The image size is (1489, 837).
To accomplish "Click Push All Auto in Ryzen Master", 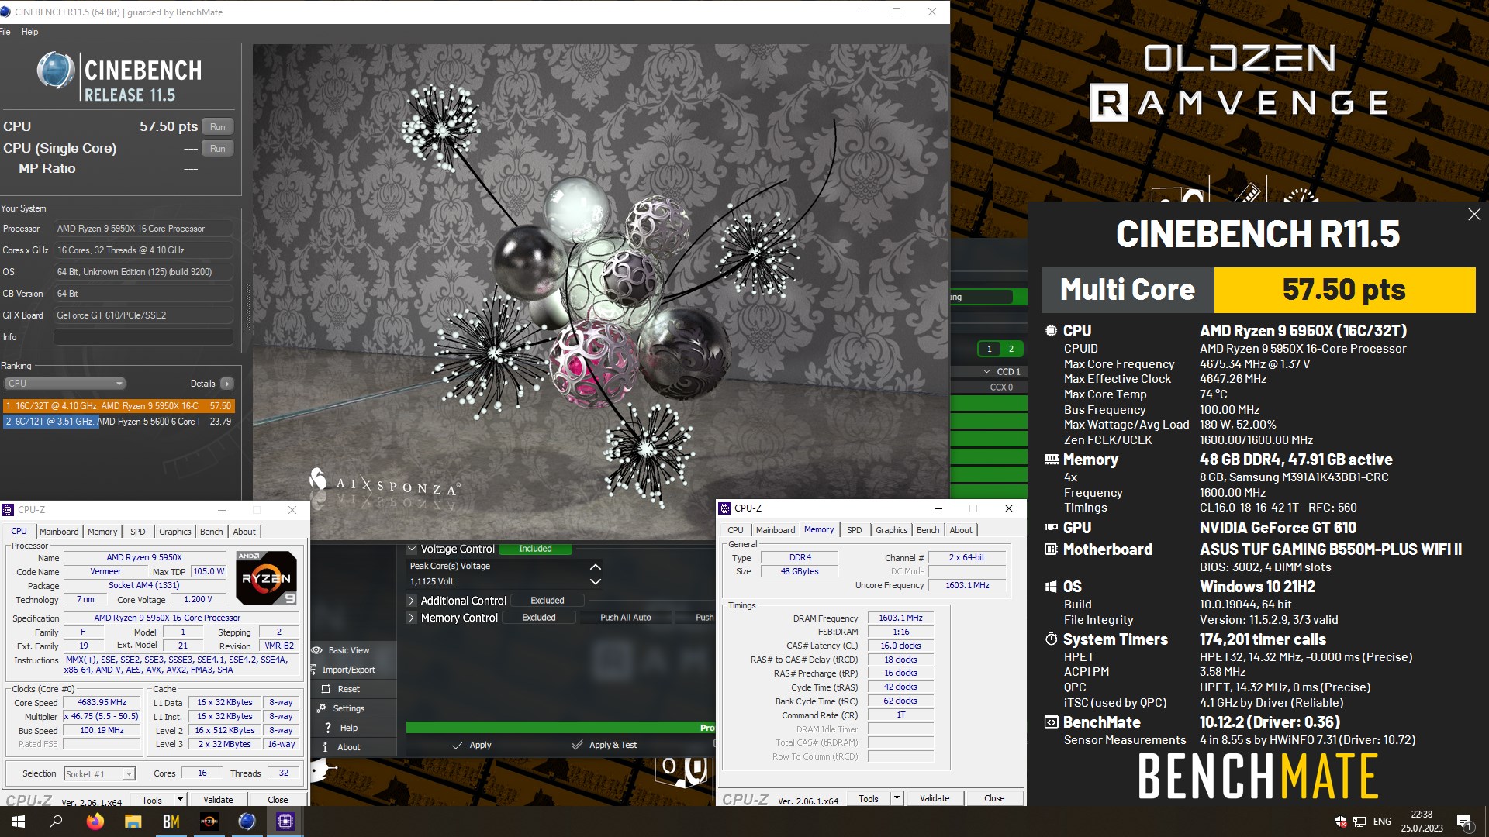I will tap(626, 618).
